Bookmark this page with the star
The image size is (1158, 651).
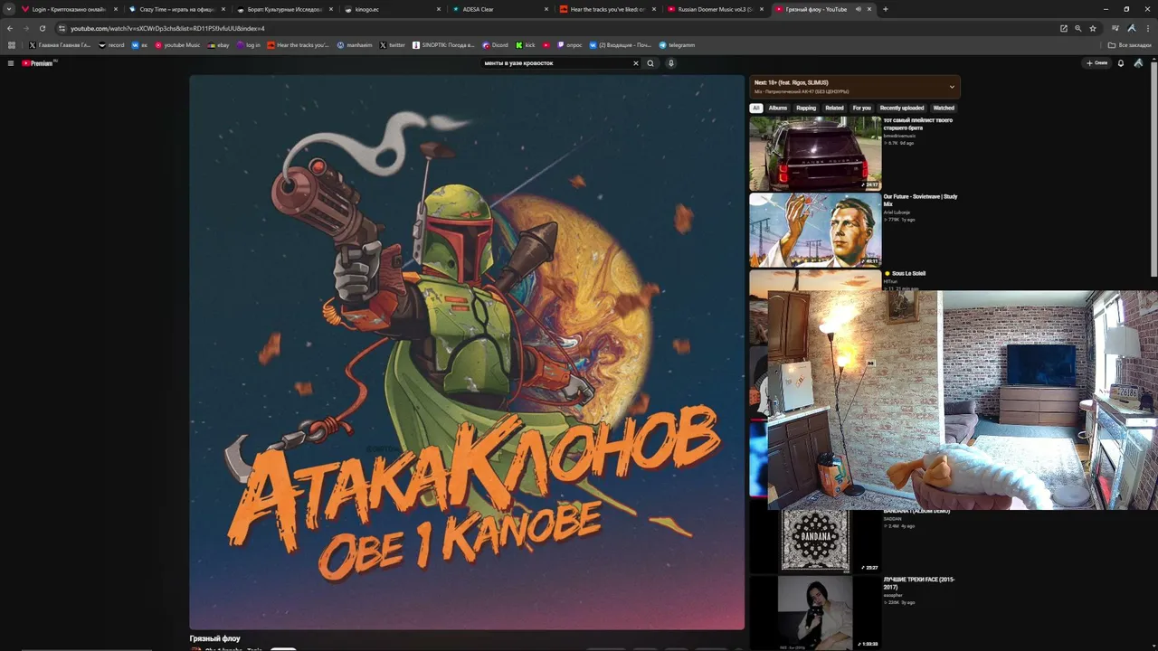(1093, 28)
